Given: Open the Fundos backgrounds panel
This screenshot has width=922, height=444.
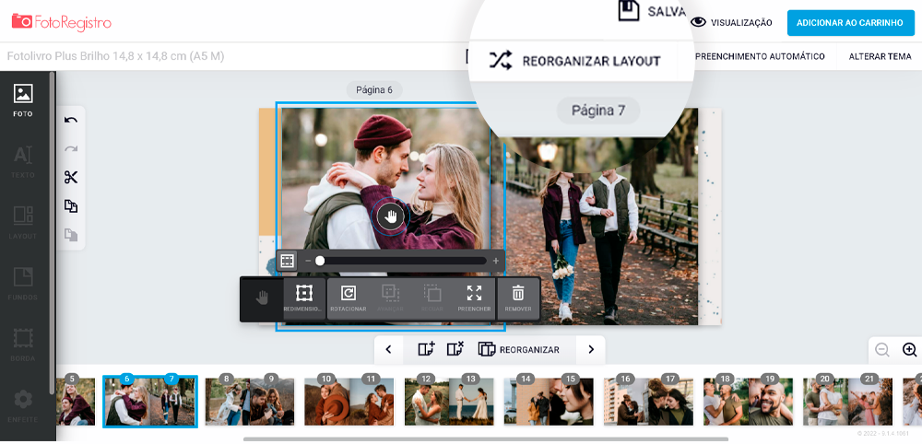Looking at the screenshot, I should (x=24, y=283).
